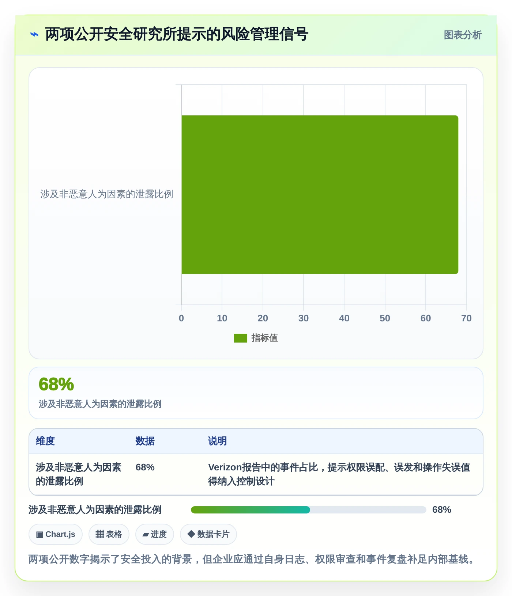Viewport: 512px width, 596px height.
Task: Click the 数据 column header
Action: click(145, 441)
